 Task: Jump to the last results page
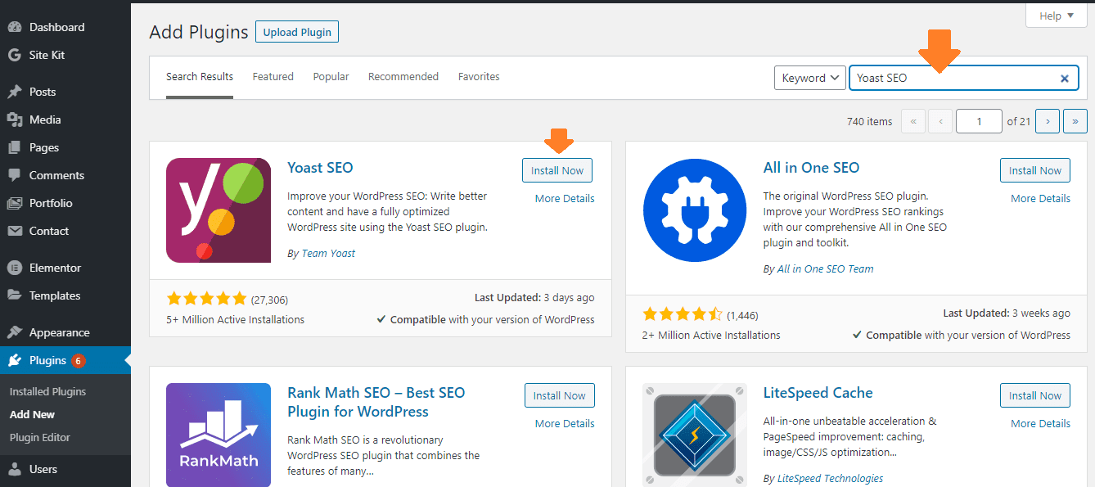click(1075, 121)
